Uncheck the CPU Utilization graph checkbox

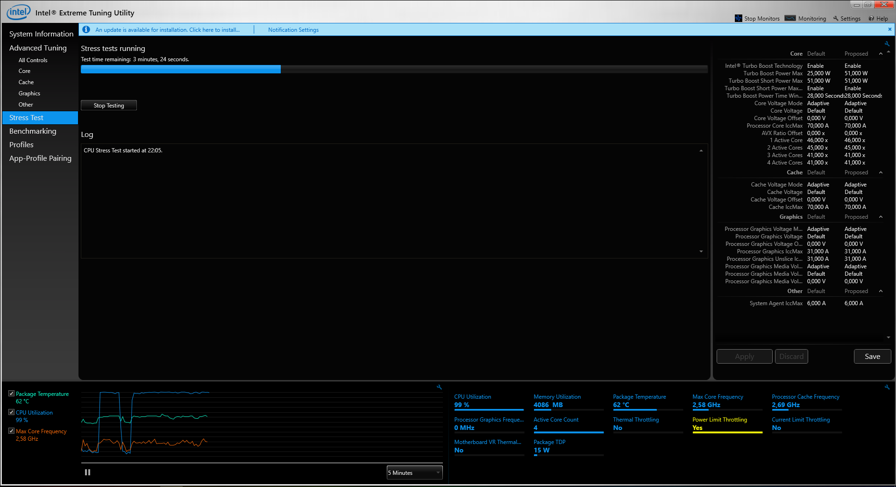click(11, 412)
